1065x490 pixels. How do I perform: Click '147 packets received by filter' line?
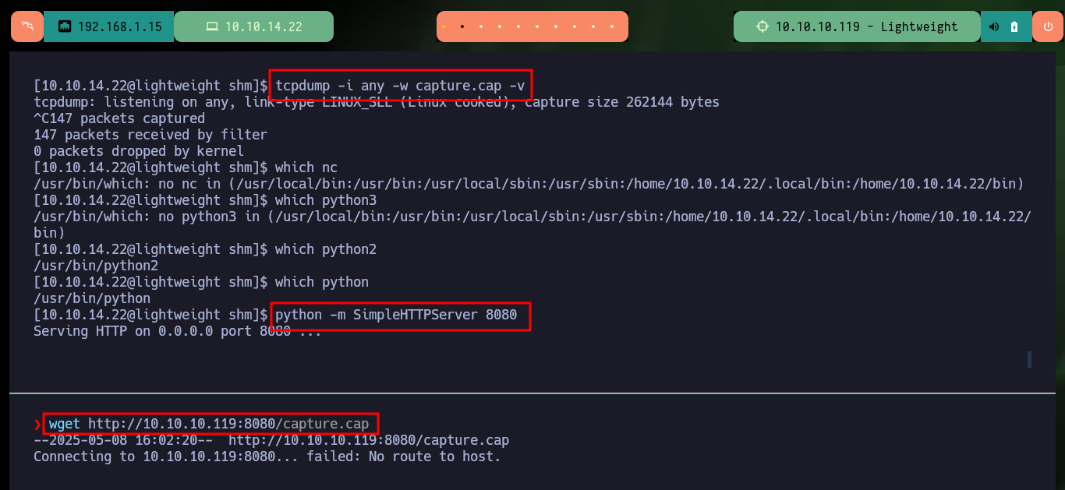pos(150,135)
